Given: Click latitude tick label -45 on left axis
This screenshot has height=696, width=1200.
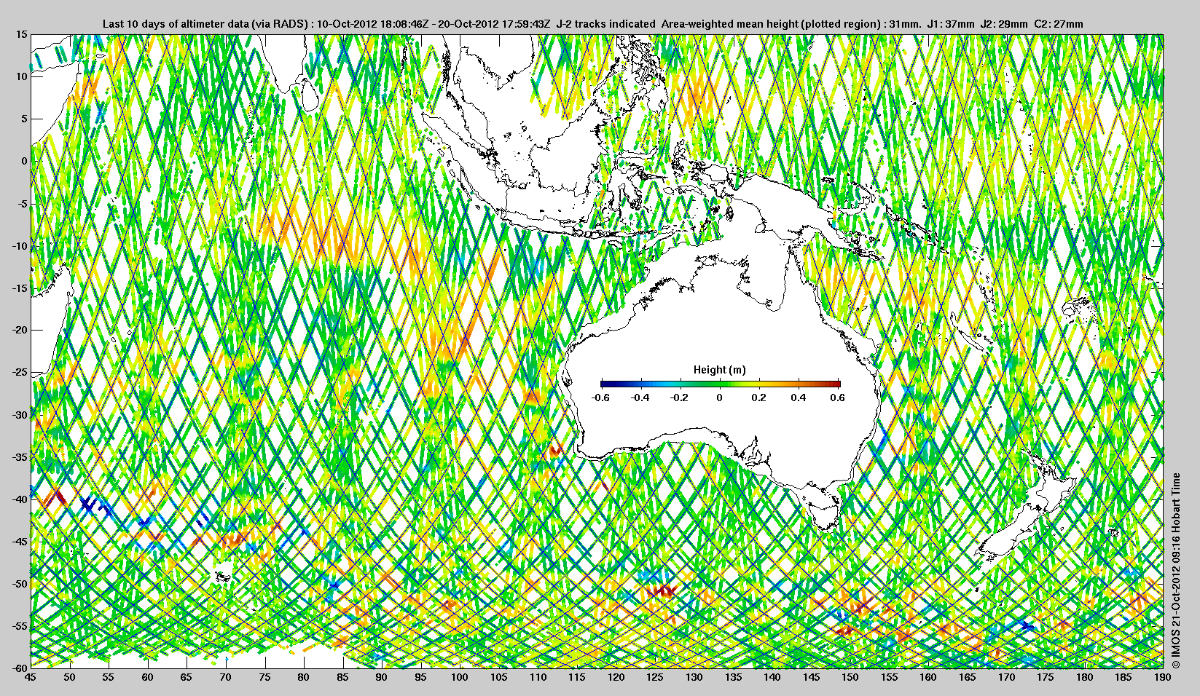Looking at the screenshot, I should click(x=20, y=541).
